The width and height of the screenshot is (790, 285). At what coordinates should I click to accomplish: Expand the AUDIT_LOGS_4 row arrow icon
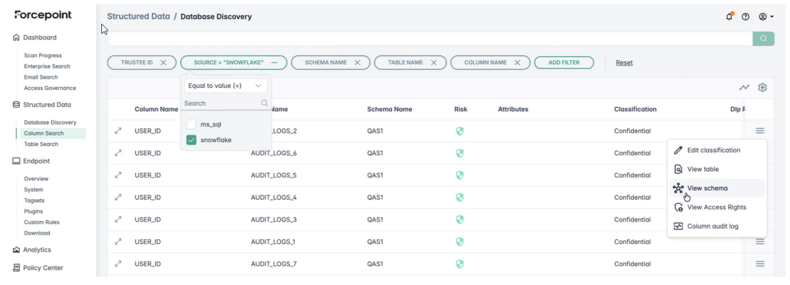click(x=118, y=197)
